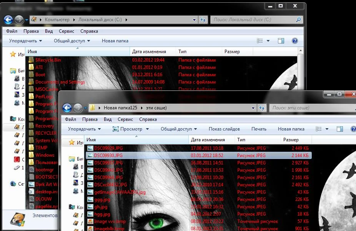The image size is (356, 231).
Task: Open Общий доступ dropdown in Local Disk C window
Action: [x=72, y=41]
